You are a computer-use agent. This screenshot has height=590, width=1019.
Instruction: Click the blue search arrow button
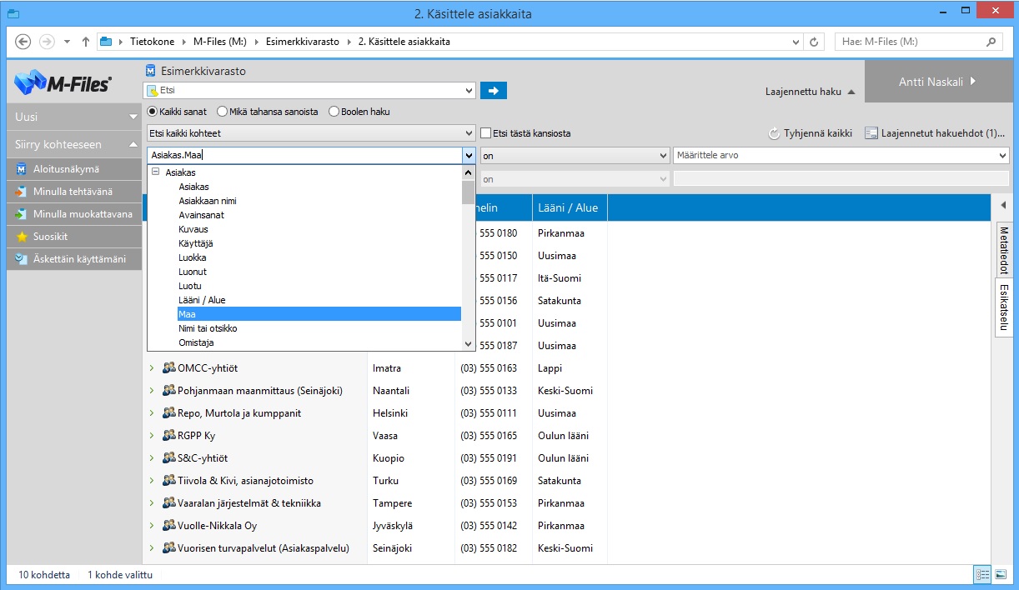click(494, 91)
